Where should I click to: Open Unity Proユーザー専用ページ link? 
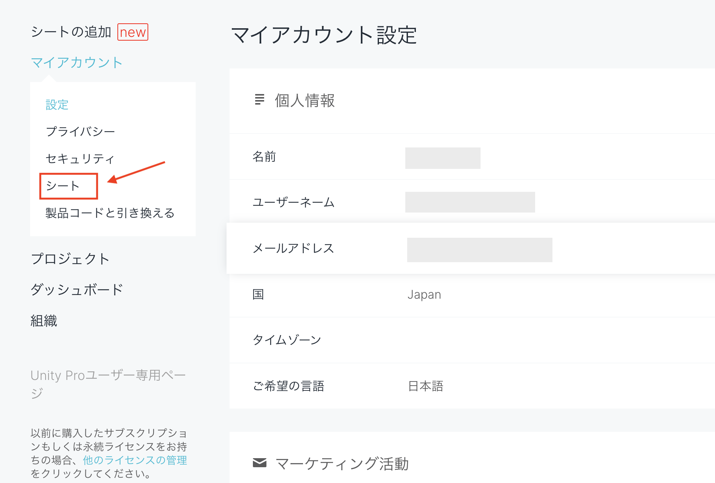click(x=108, y=384)
